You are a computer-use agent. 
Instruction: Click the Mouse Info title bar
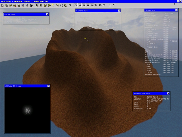pos(26,15)
